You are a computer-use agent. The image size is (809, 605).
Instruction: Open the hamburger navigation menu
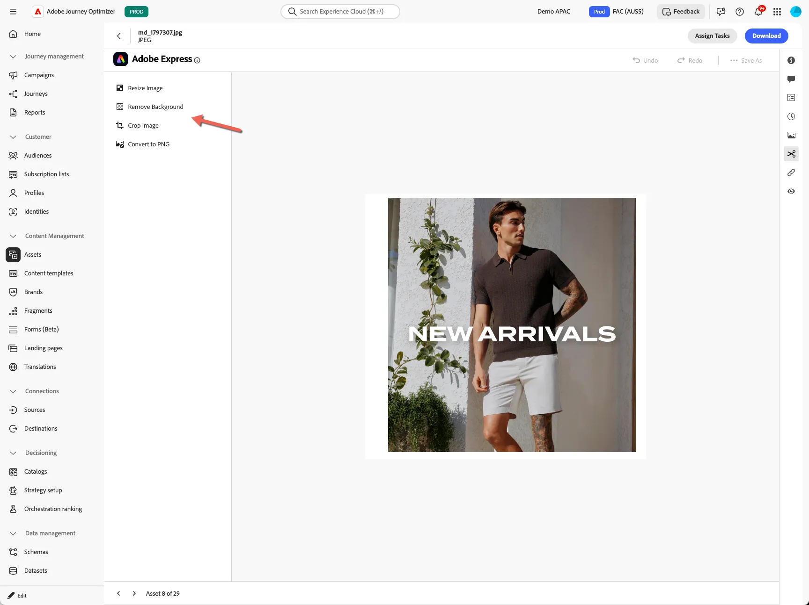coord(13,12)
